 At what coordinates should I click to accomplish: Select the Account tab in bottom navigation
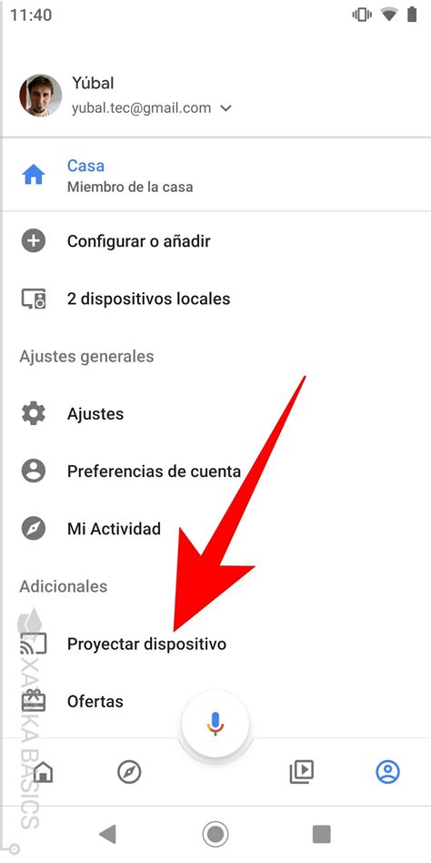point(387,772)
